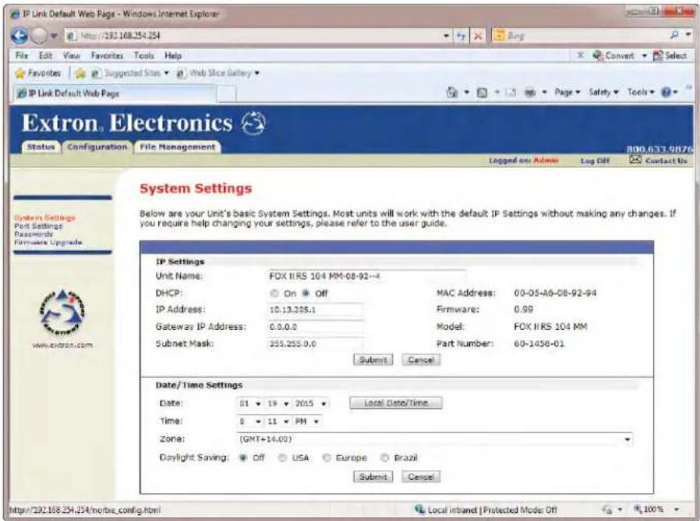Open the Edit menu

tap(45, 55)
